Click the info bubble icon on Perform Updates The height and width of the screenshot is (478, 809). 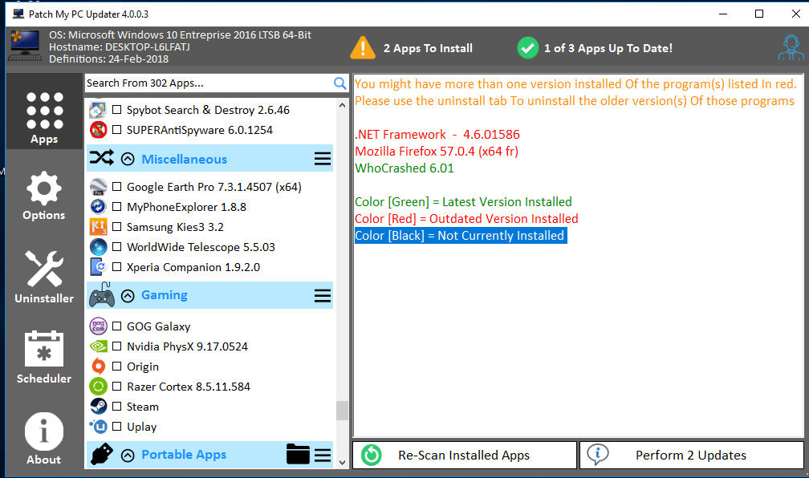(597, 454)
